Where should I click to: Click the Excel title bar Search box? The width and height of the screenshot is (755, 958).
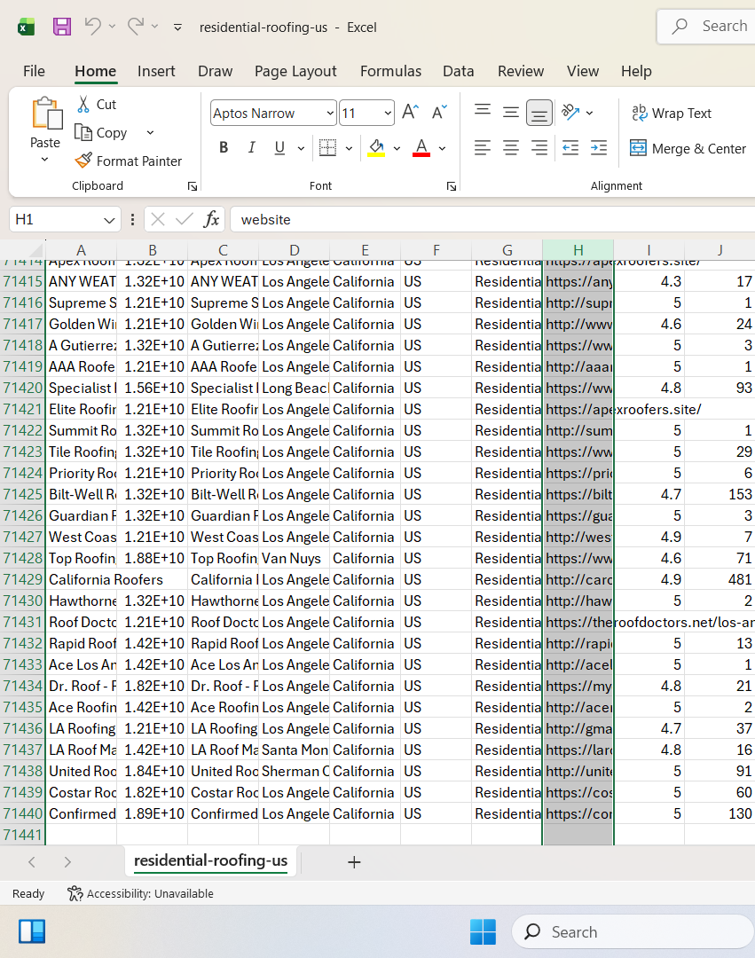[706, 27]
